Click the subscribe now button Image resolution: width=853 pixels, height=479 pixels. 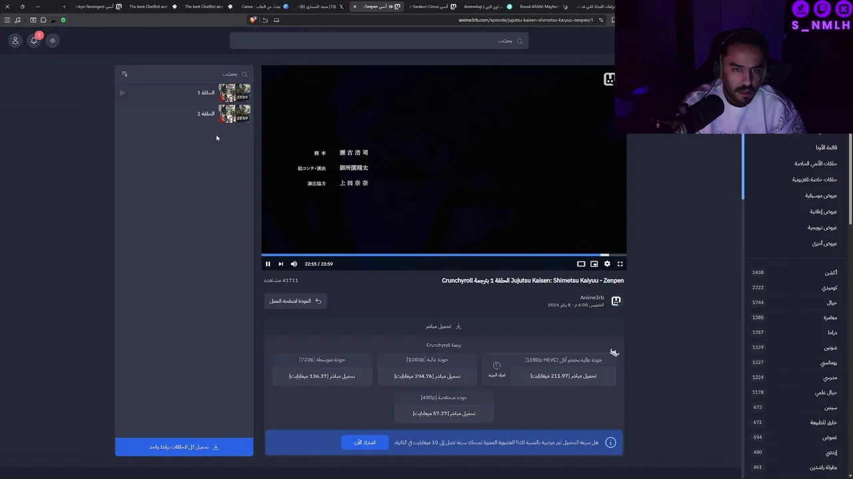tap(365, 442)
